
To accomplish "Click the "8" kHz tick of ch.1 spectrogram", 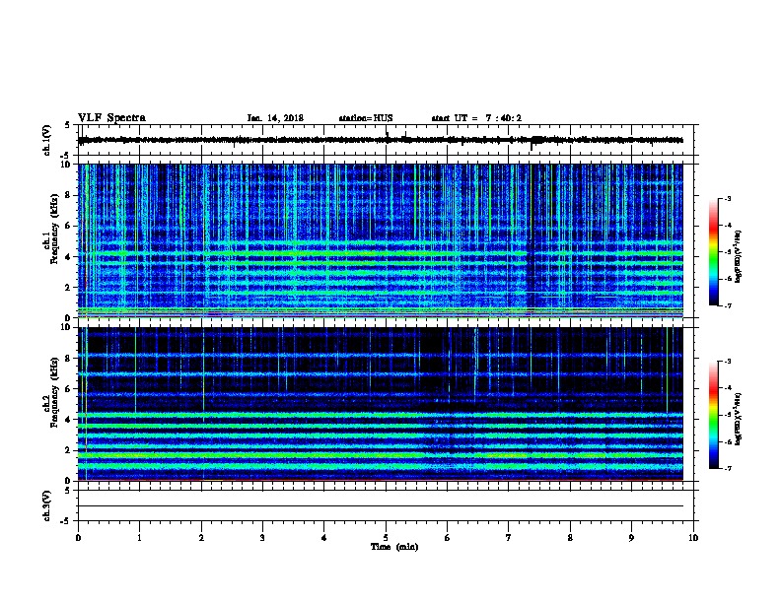I will 70,195.
